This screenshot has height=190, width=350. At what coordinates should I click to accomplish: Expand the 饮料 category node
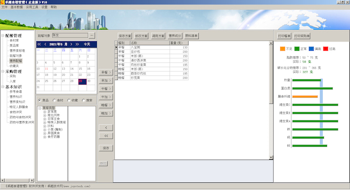(45, 126)
